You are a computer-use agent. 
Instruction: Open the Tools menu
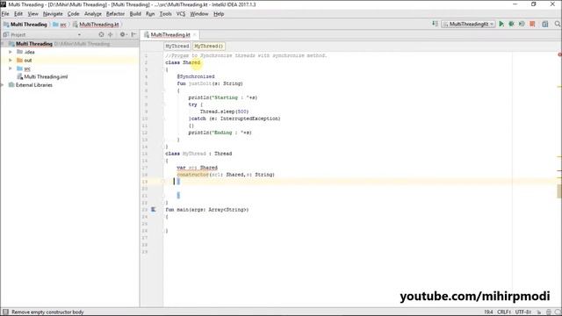tap(165, 14)
